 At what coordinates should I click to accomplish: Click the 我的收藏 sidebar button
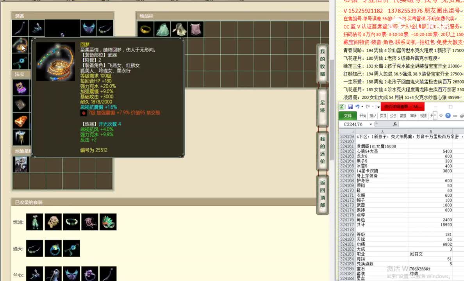tap(322, 62)
